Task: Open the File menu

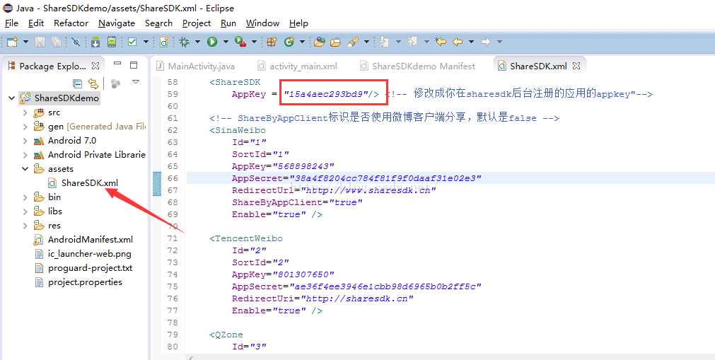Action: point(11,23)
